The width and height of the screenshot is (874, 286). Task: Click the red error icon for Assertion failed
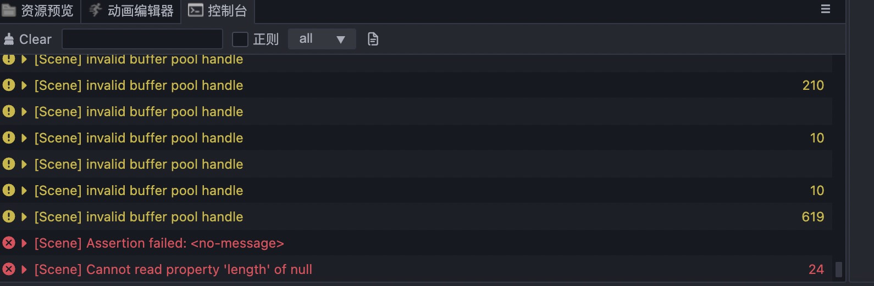coord(9,243)
